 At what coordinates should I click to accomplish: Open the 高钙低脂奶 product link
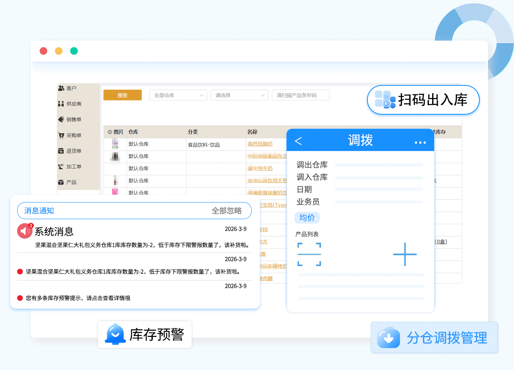pyautogui.click(x=260, y=144)
